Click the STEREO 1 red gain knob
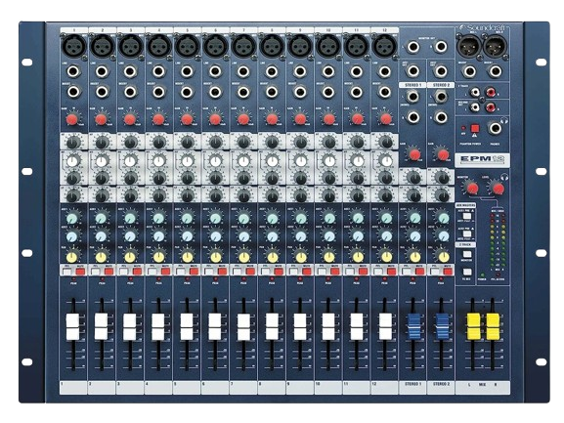This screenshot has height=423, width=564. (414, 155)
